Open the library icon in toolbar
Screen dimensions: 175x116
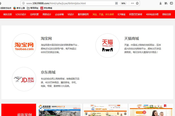[x=166, y=3]
